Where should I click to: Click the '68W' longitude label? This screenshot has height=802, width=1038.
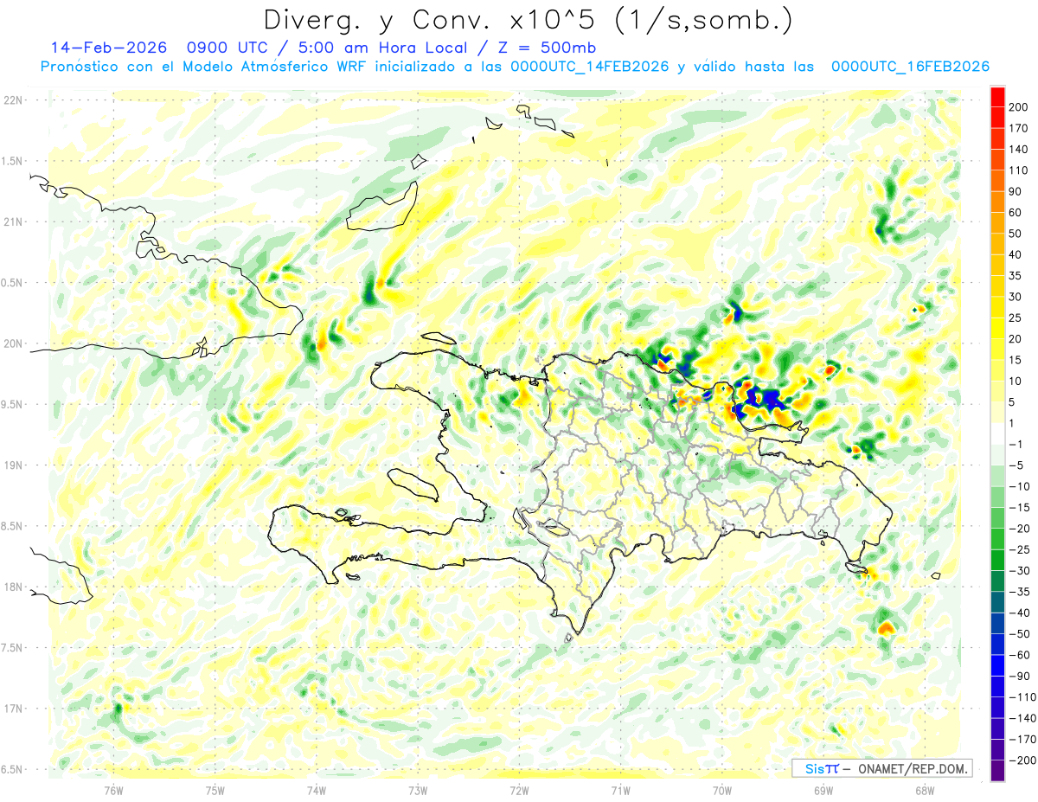click(x=925, y=789)
